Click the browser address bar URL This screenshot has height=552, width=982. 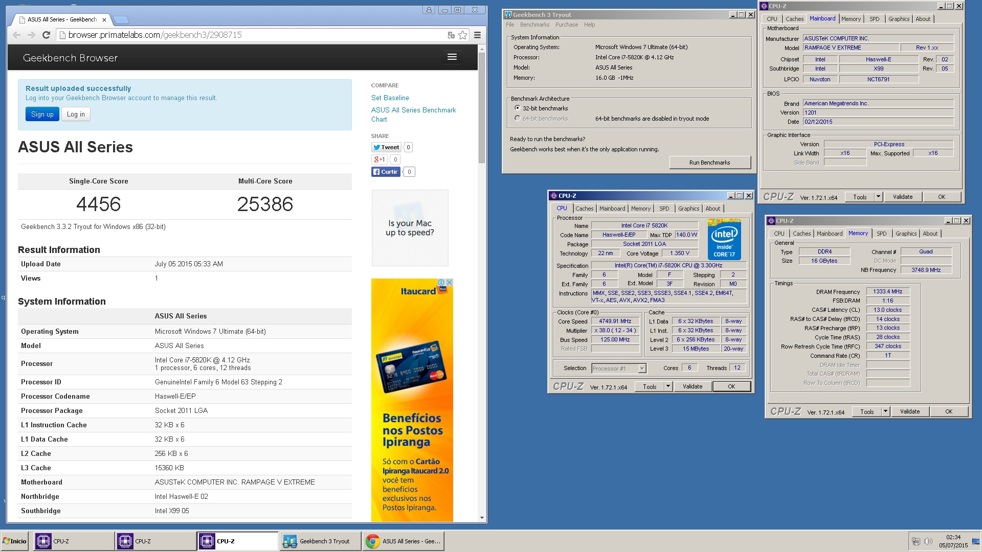(155, 35)
